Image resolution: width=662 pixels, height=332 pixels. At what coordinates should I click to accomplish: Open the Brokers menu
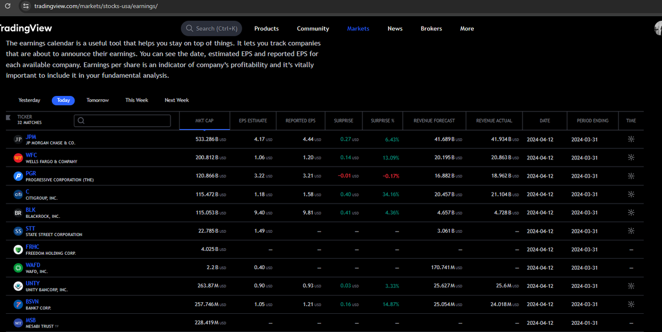point(431,29)
